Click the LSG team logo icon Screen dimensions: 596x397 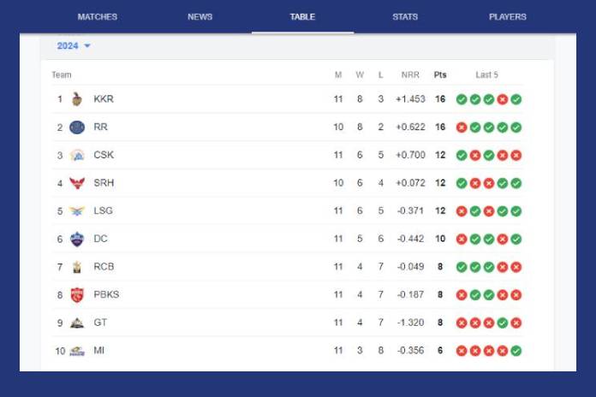[x=77, y=211]
